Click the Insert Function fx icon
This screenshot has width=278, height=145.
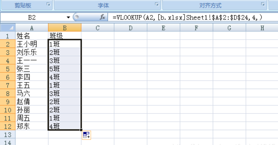click(x=102, y=17)
